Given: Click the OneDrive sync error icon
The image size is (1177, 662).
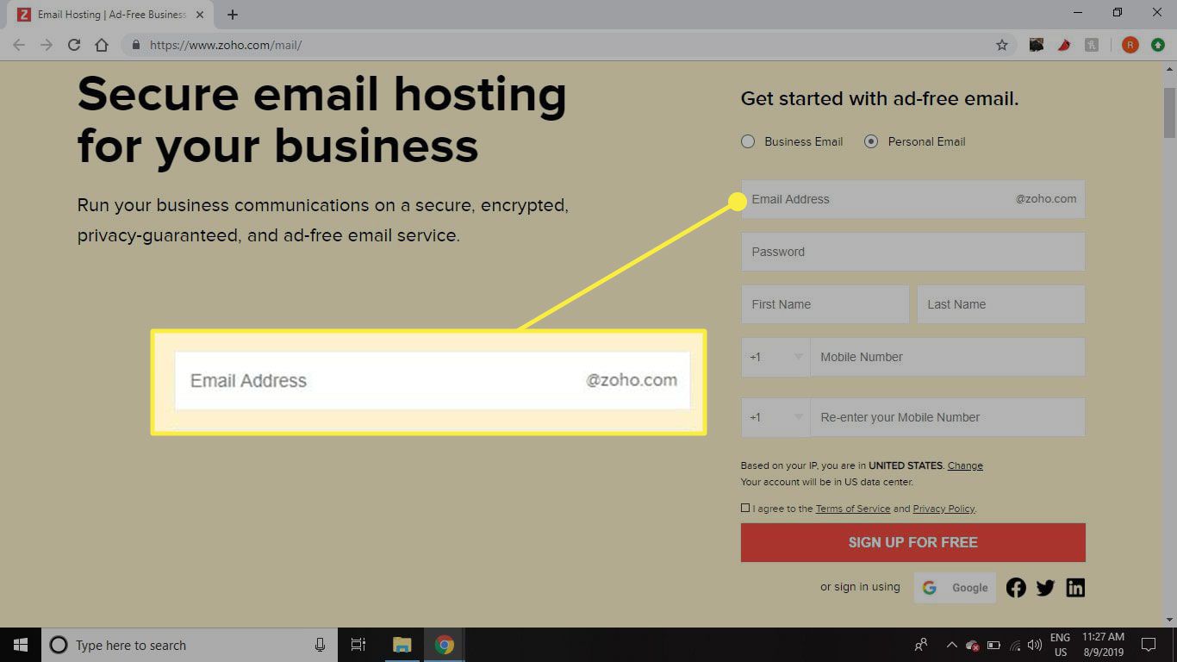Looking at the screenshot, I should (x=972, y=645).
